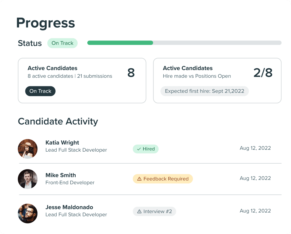Open the Candidate Activity section header
The width and height of the screenshot is (291, 234).
58,121
